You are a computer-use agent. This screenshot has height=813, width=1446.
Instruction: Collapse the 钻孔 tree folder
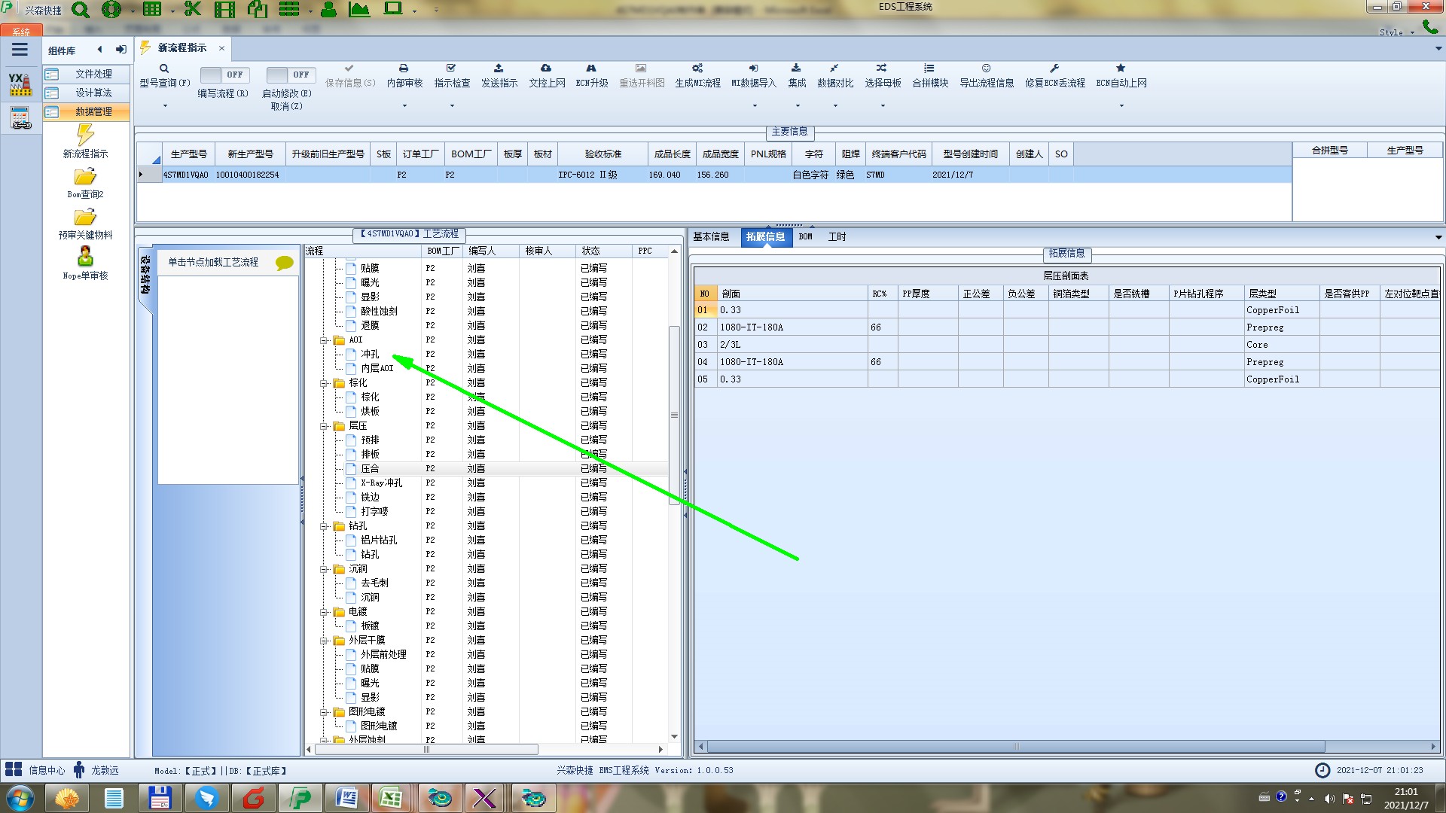pos(324,526)
